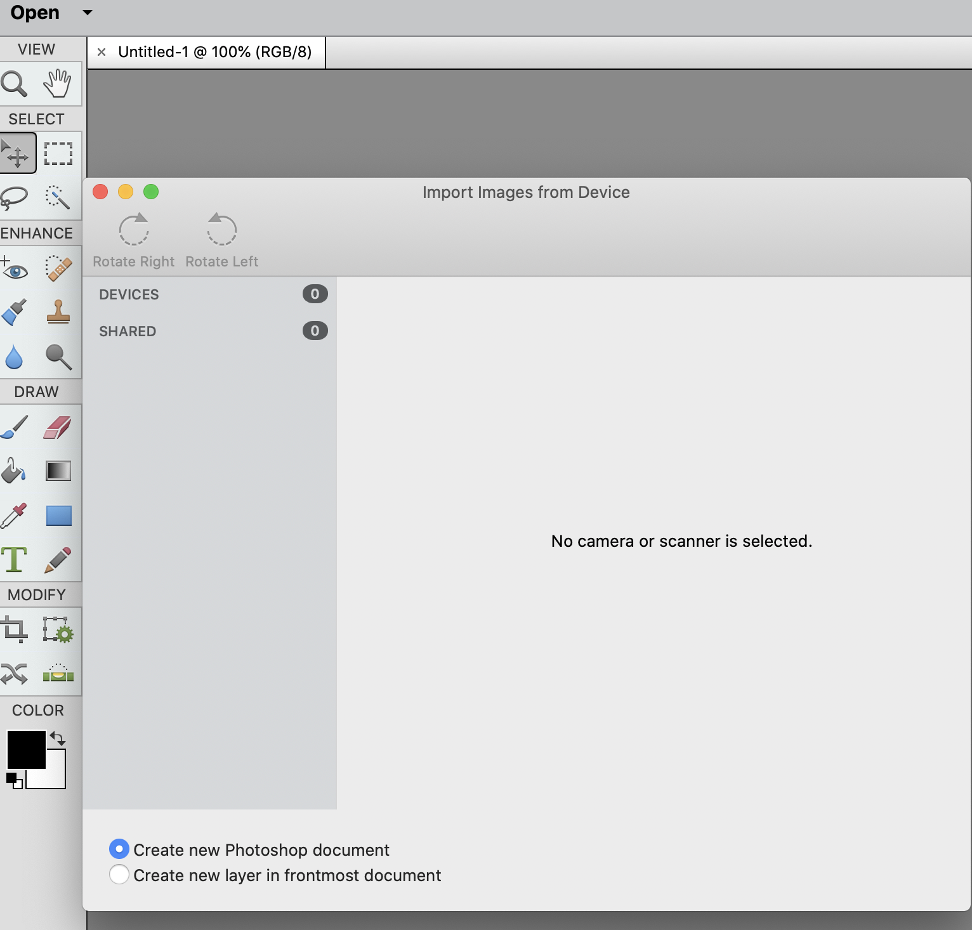Screen dimensions: 972x930
Task: Switch to the Untitled-1 document tab
Action: coord(214,52)
